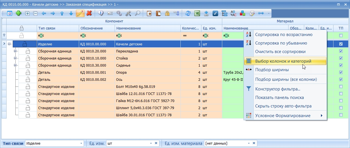This screenshot has height=148, width=350.
Task: Check ТП checkbox for Шайба 30.01.016 row
Action: pos(341,115)
